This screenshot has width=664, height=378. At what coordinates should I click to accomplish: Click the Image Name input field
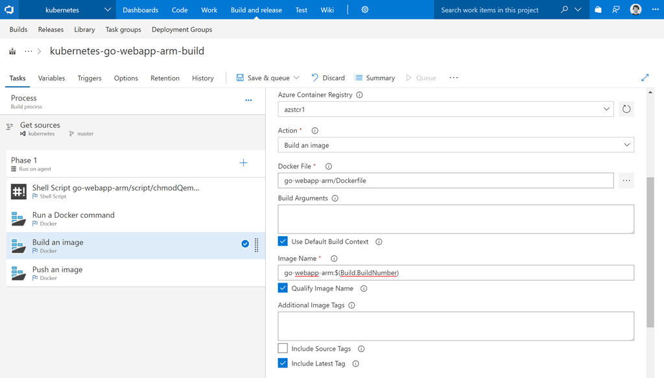pyautogui.click(x=456, y=273)
